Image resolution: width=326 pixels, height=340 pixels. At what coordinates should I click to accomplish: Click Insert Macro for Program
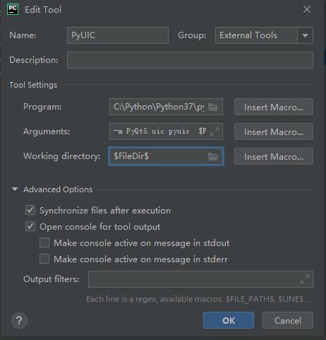click(x=274, y=107)
